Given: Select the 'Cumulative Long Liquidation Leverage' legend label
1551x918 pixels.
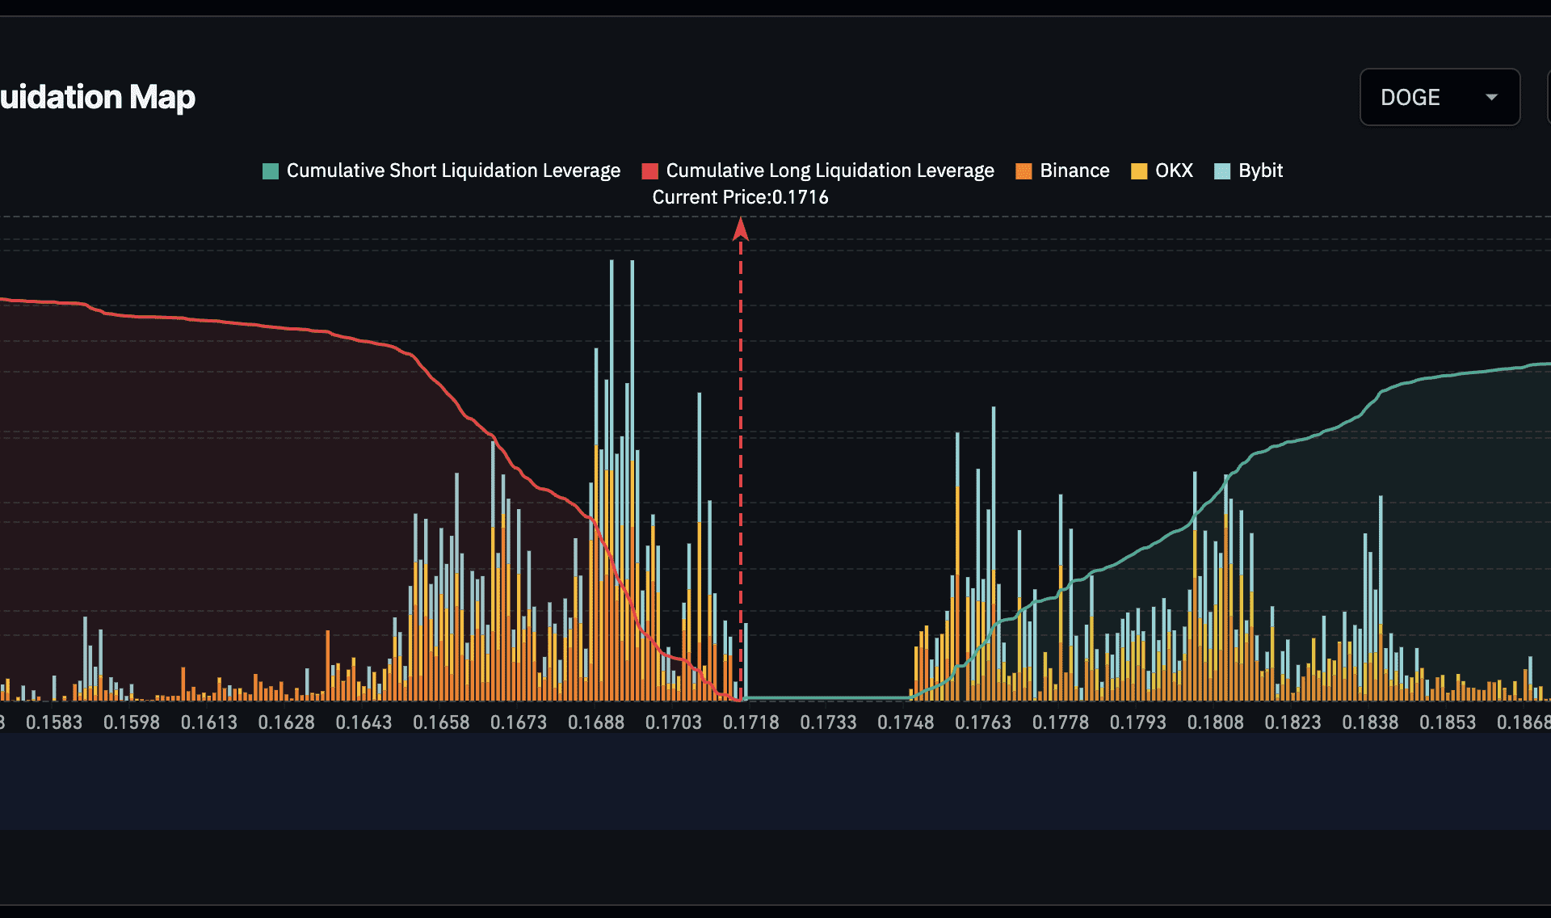Looking at the screenshot, I should click(x=829, y=171).
